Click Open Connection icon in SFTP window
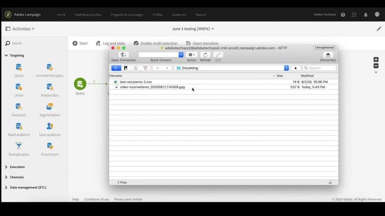 click(x=124, y=55)
